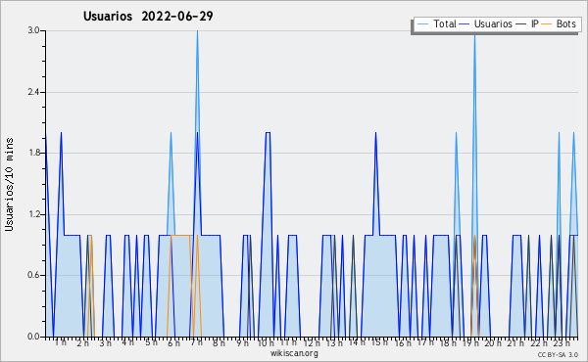Click the 'Usuarios 2022-06-29' chart title
Image resolution: width=588 pixels, height=362 pixels.
(148, 16)
